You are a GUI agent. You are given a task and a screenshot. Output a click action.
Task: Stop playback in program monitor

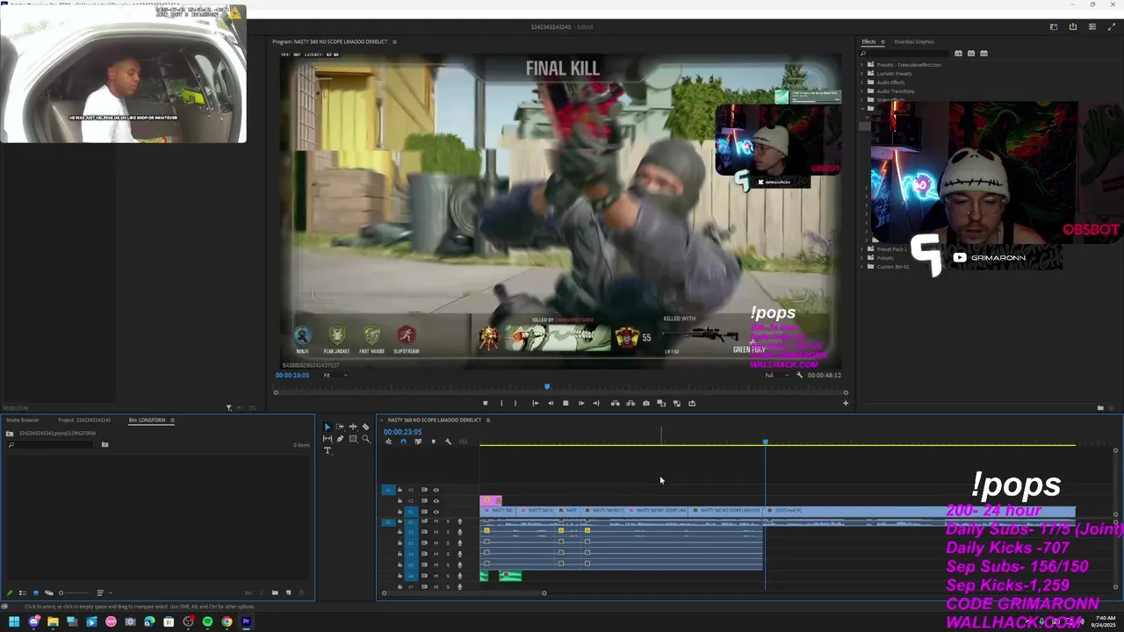pyautogui.click(x=566, y=403)
